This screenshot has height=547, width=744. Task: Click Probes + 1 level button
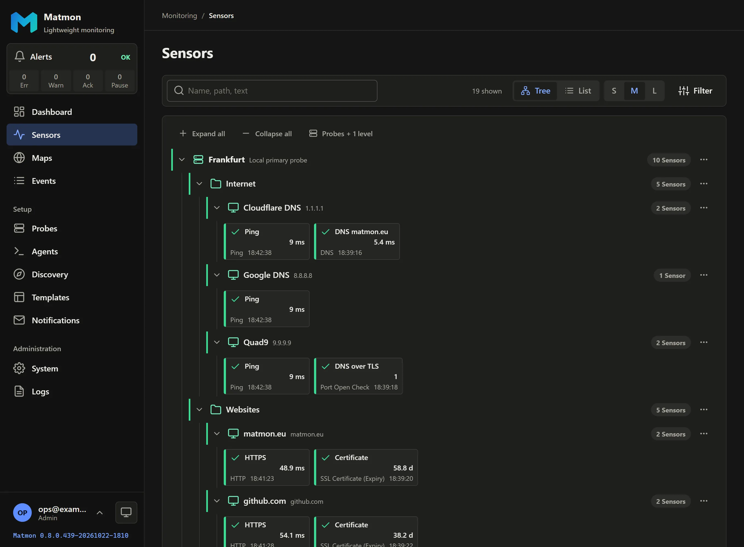(x=341, y=134)
